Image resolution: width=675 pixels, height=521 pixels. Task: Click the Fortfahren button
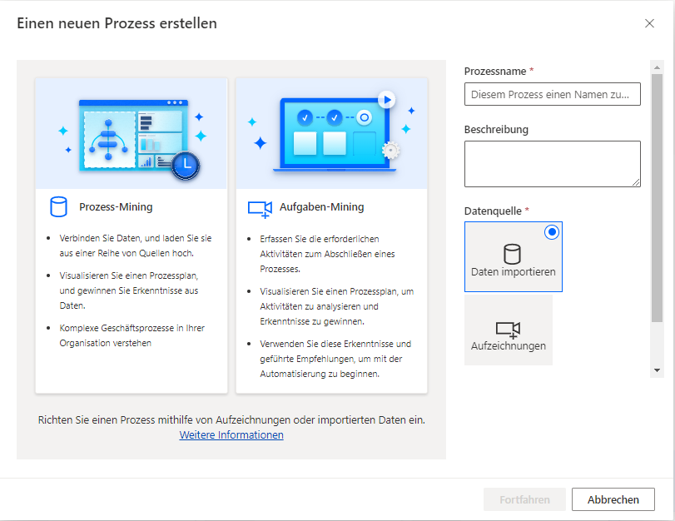click(524, 499)
